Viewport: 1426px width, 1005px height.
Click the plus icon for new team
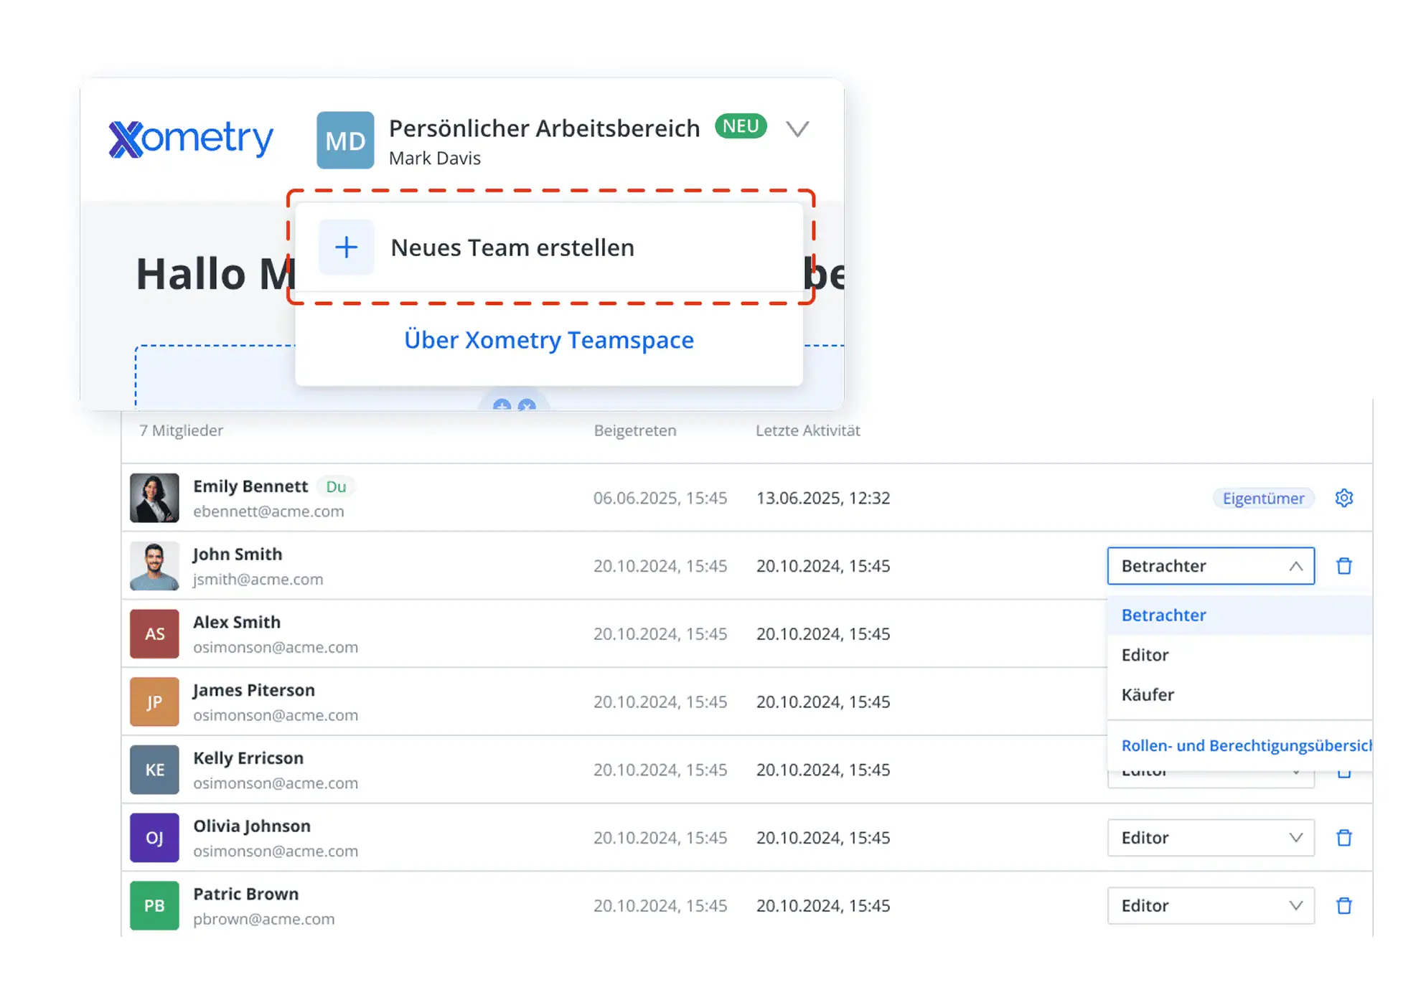(x=347, y=247)
